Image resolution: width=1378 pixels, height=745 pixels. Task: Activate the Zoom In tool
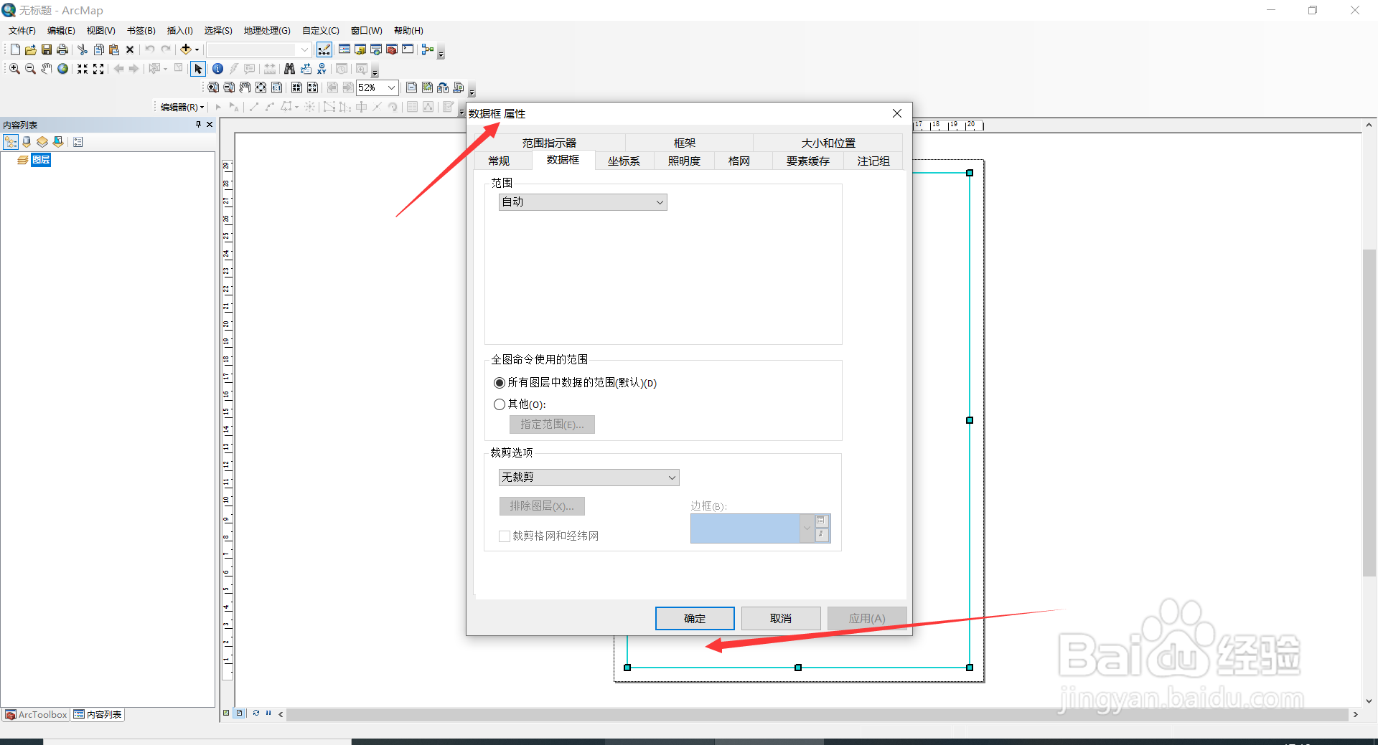coord(14,69)
